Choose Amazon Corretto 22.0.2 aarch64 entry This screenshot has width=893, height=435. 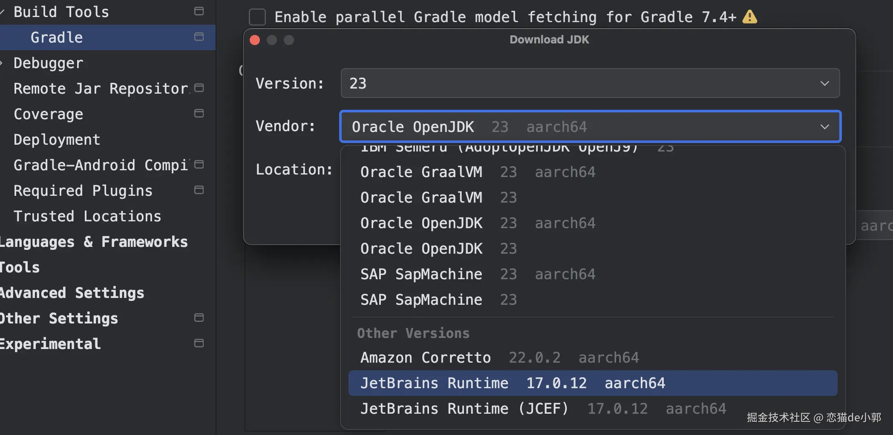coord(499,358)
